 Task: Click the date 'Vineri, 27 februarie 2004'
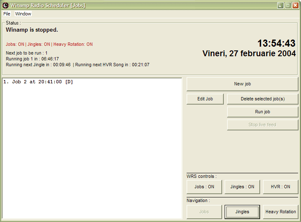pyautogui.click(x=249, y=53)
